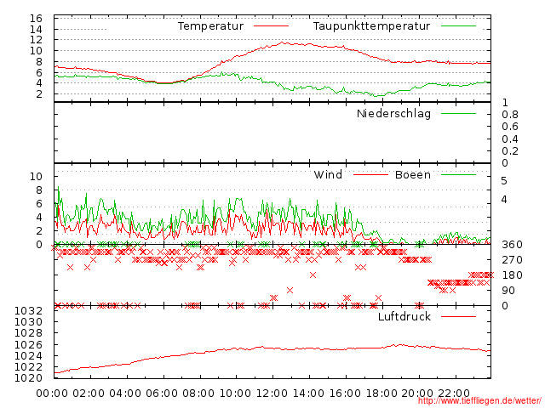Click the 0.4 precipitation axis value

point(510,139)
